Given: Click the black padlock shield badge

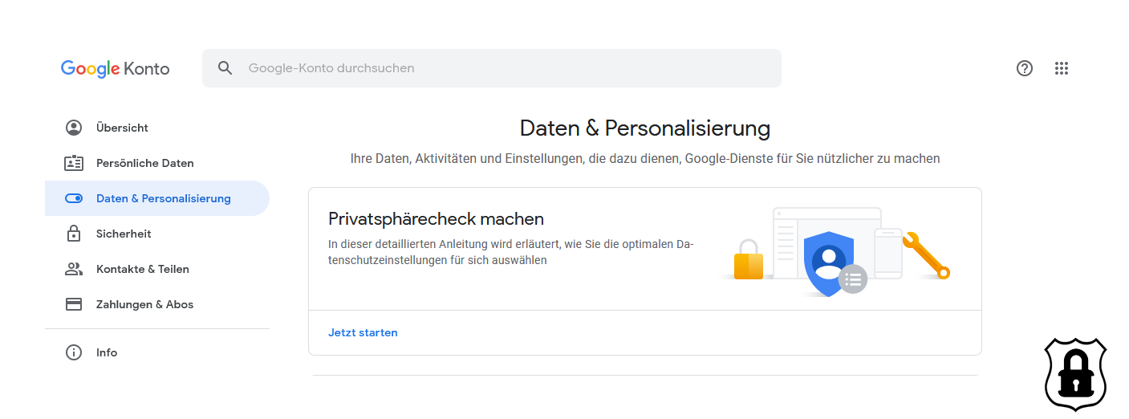Looking at the screenshot, I should [1075, 375].
